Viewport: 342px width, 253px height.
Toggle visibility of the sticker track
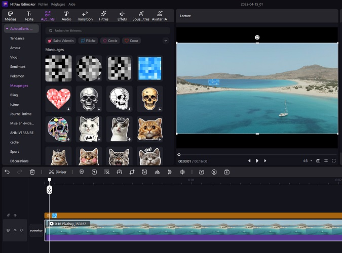[x=15, y=215]
